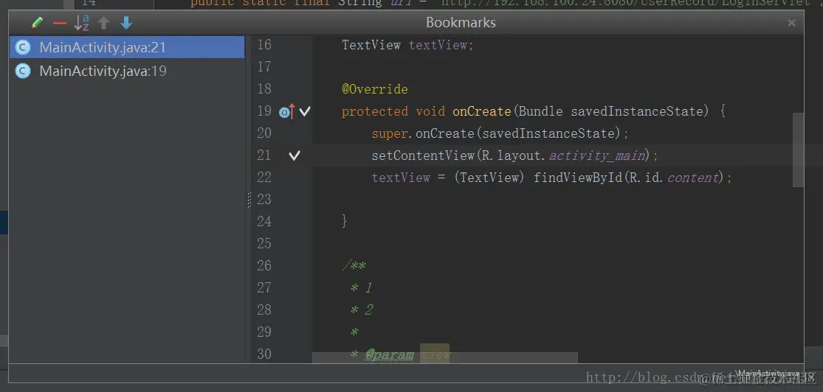Click class icon of MainActivity.java:19 bookmark
This screenshot has width=823, height=392.
[23, 71]
